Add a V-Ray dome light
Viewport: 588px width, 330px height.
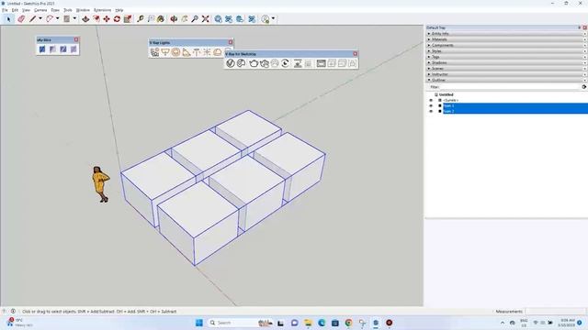pos(218,52)
